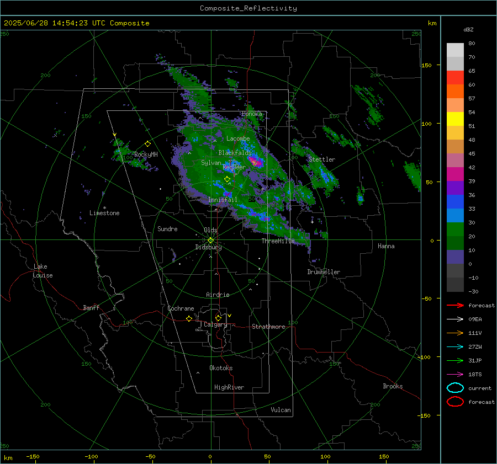
Task: Click the RedDeer city label
Action: pos(234,167)
